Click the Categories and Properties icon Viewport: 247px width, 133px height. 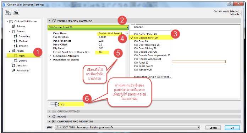coord(54,122)
